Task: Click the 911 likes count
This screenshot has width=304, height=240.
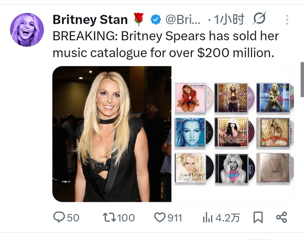Action: point(175,217)
